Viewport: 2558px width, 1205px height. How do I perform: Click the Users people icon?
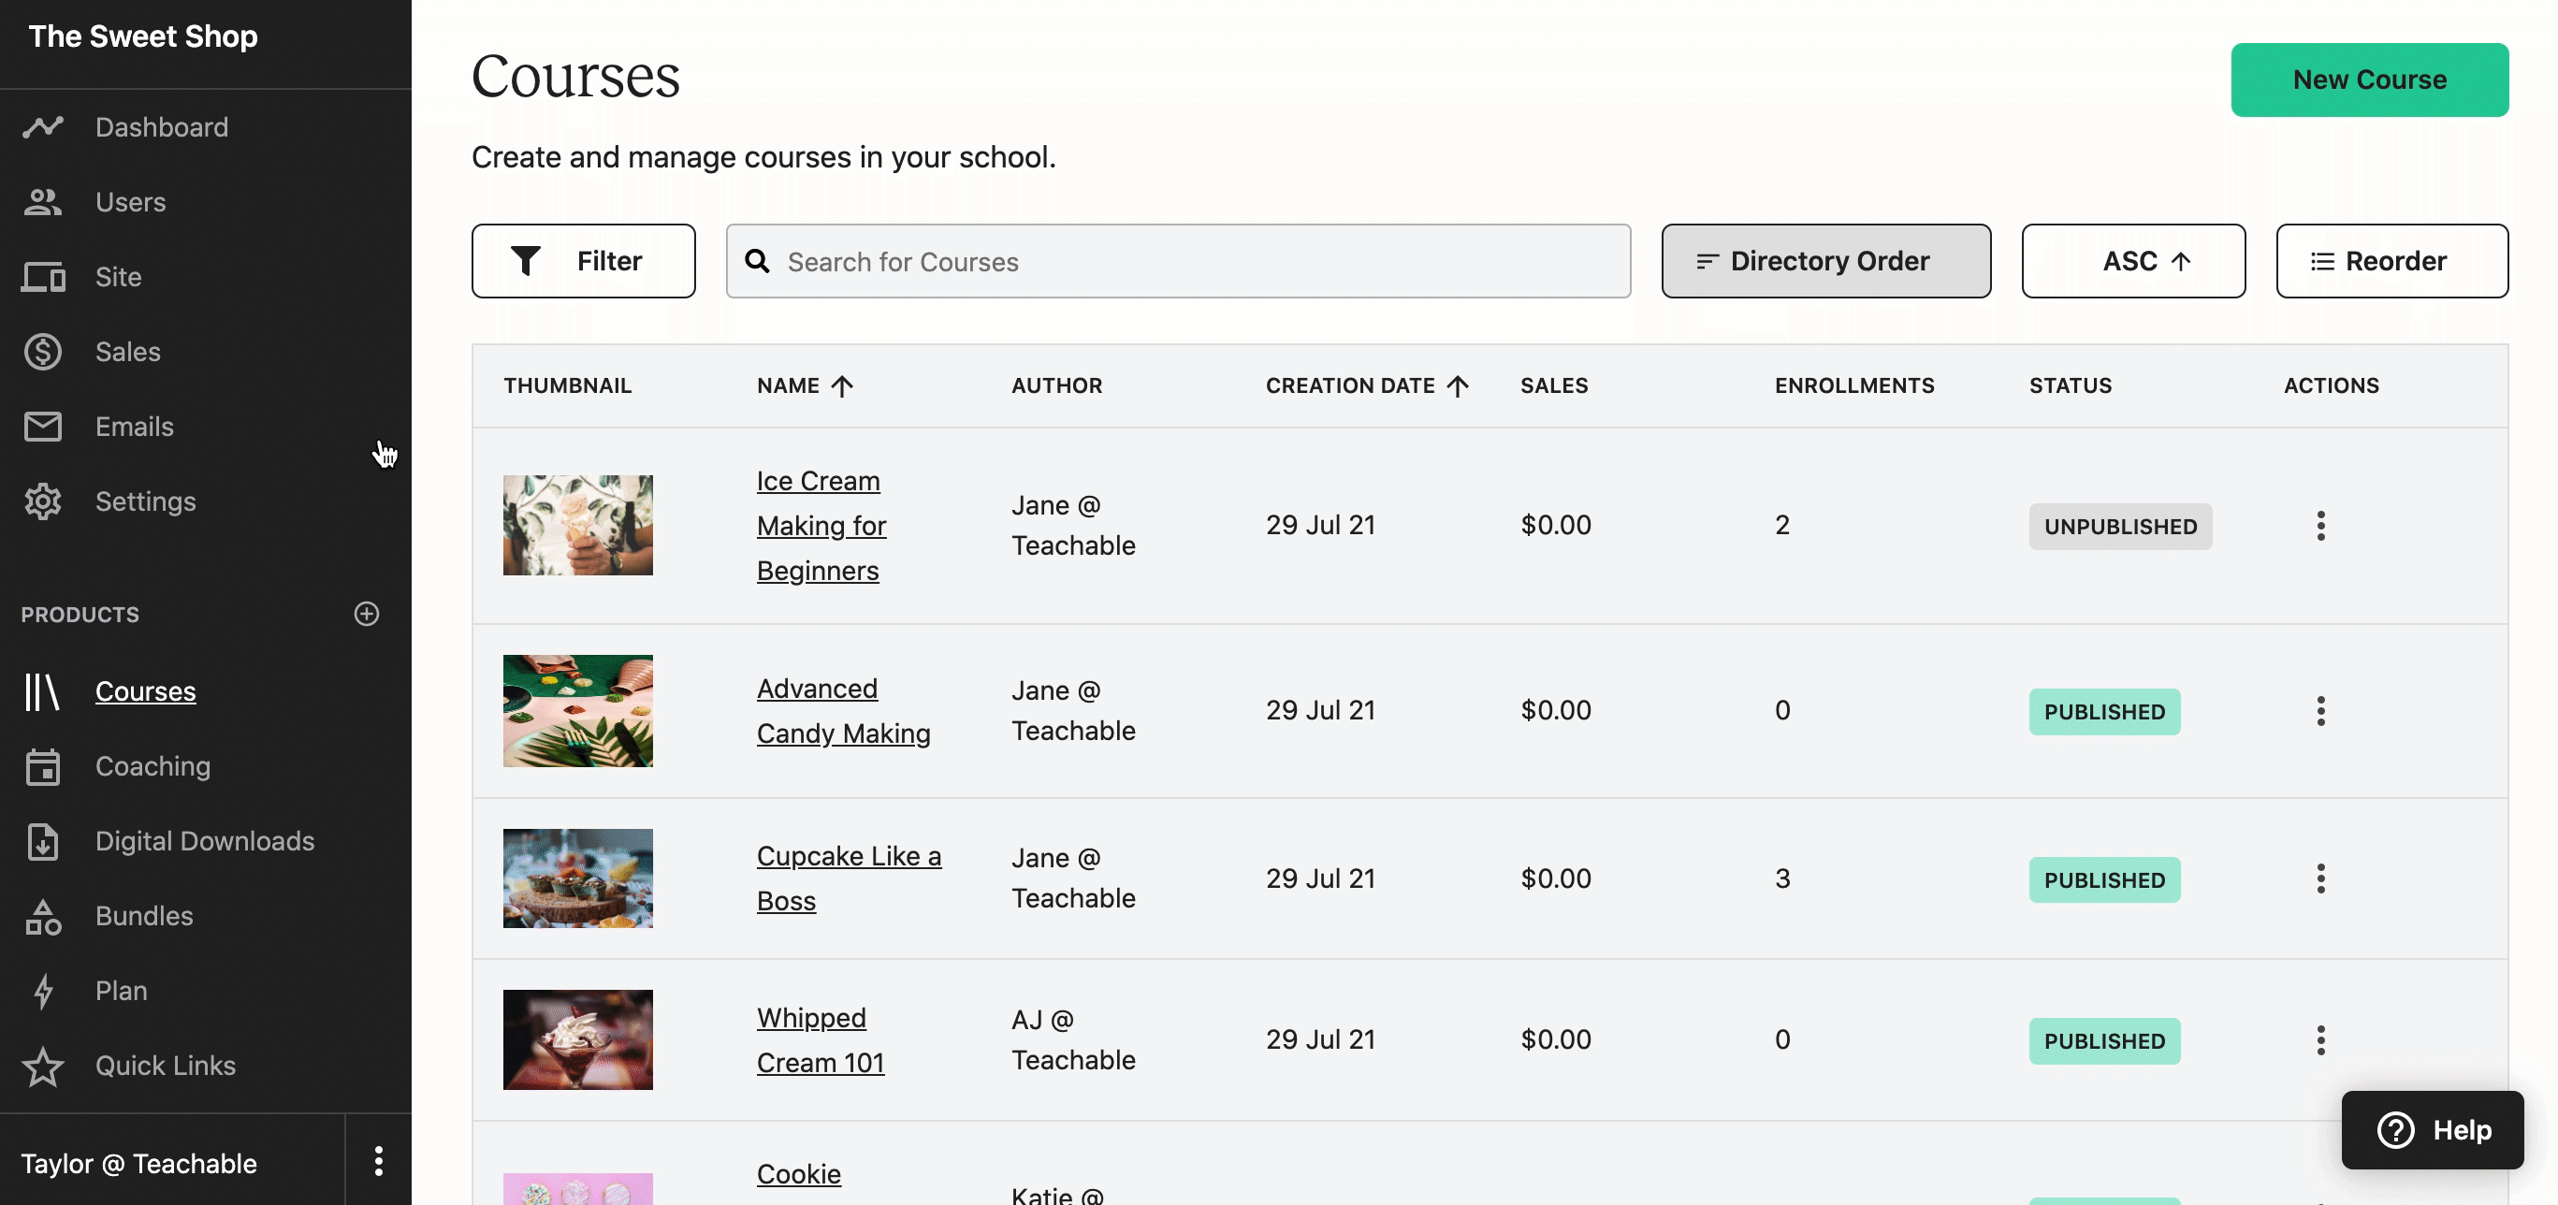(x=43, y=201)
